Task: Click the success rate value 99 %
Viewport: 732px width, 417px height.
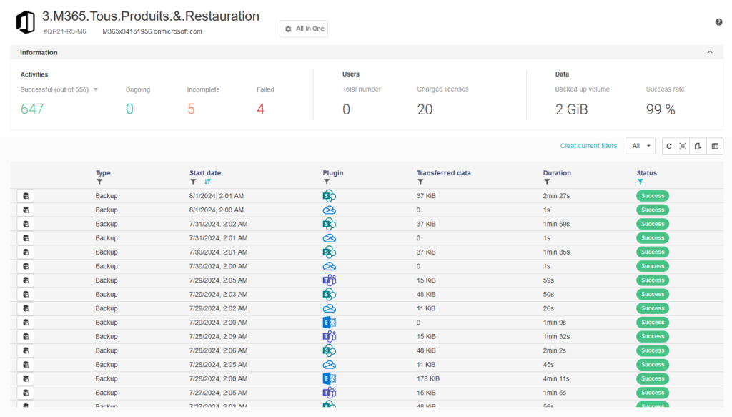Action: coord(661,109)
